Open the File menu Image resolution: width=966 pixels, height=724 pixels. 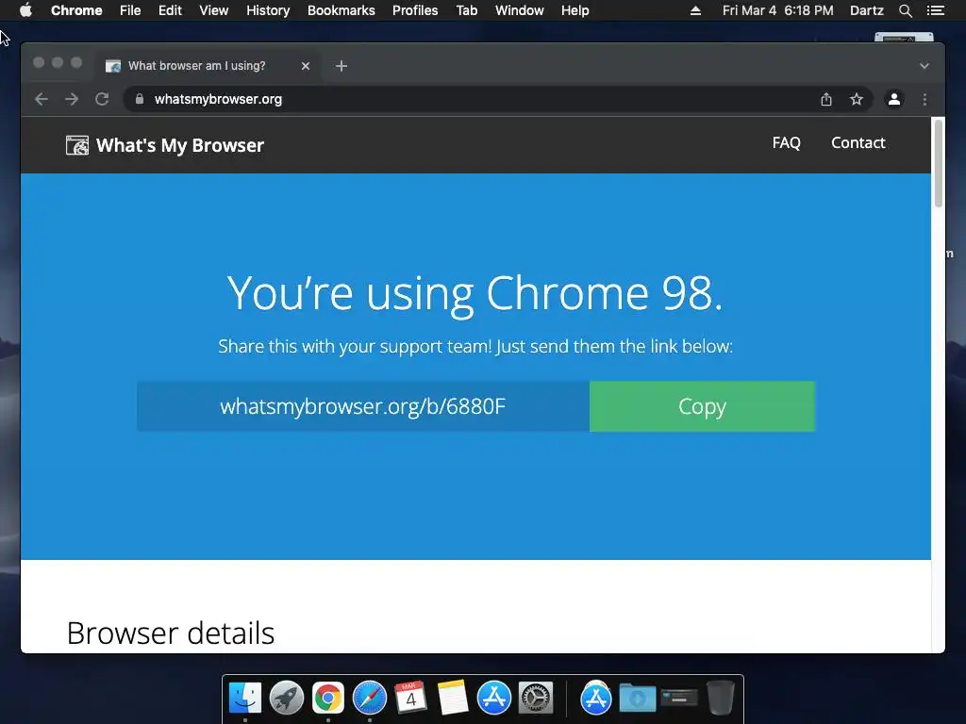(x=130, y=10)
